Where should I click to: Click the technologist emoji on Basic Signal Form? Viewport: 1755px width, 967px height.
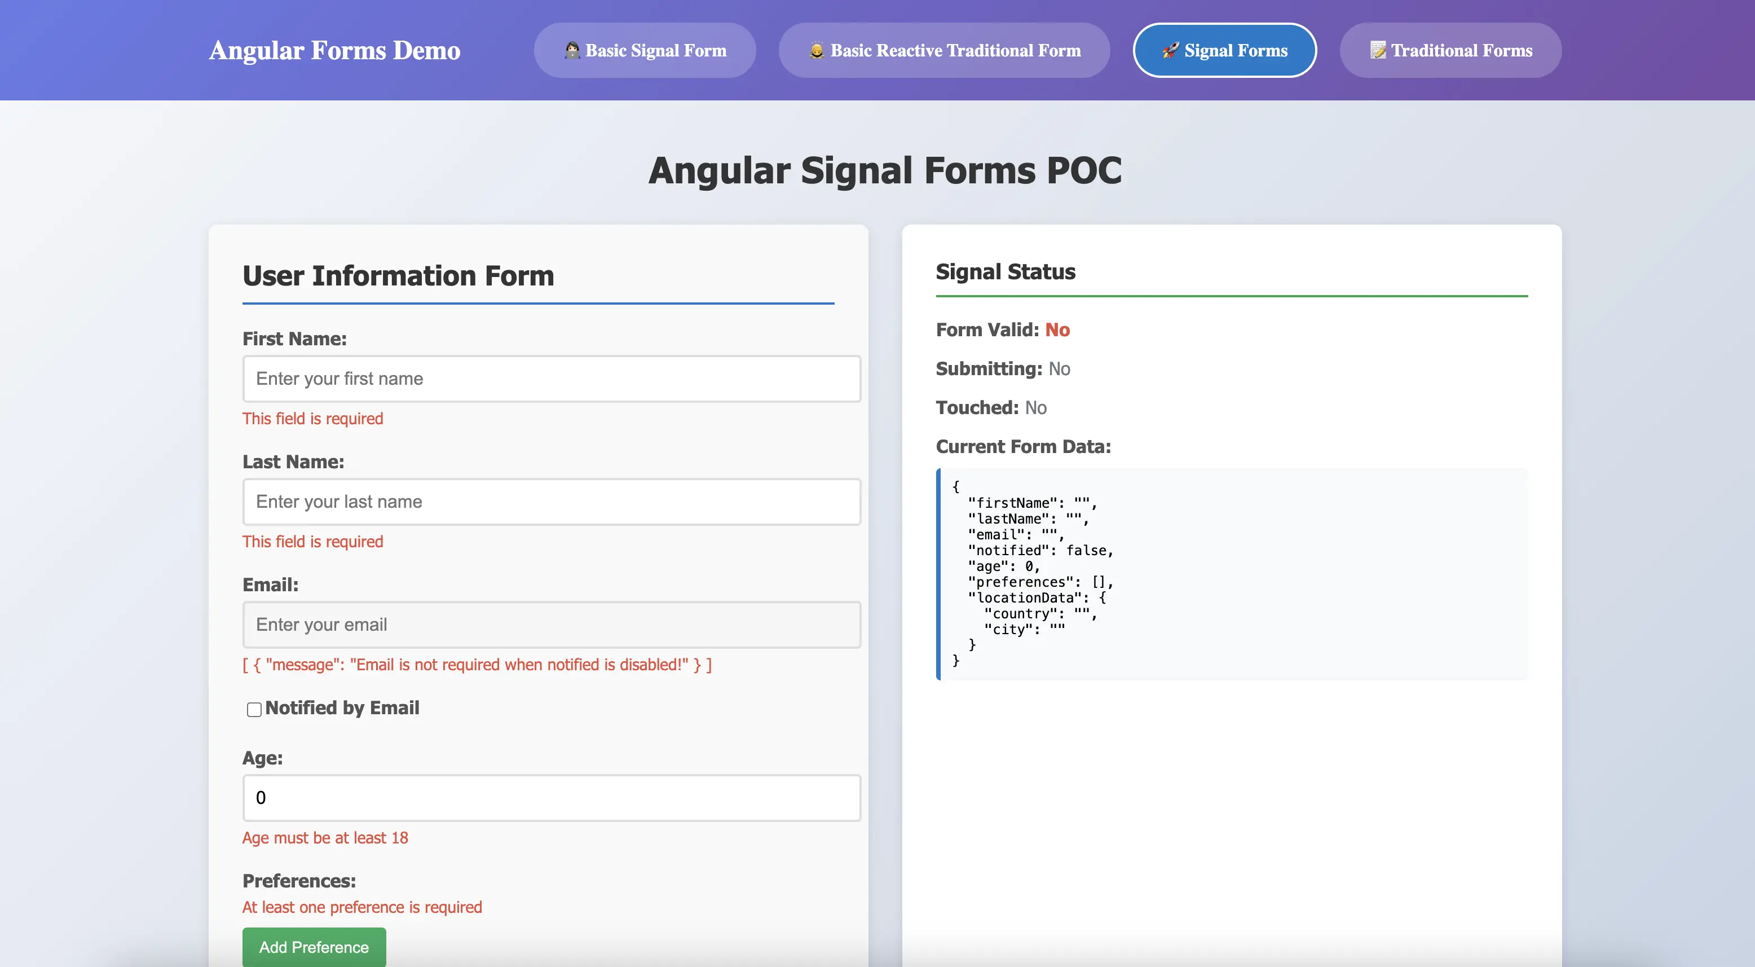point(572,50)
